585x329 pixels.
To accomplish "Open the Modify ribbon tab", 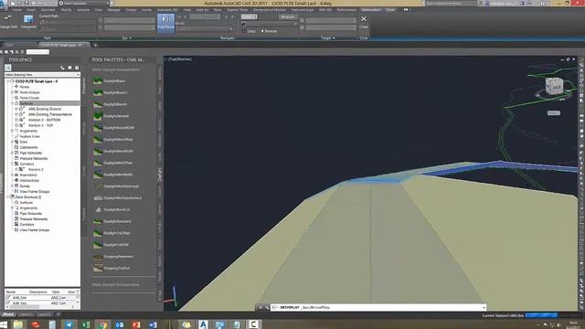I will pyautogui.click(x=66, y=10).
